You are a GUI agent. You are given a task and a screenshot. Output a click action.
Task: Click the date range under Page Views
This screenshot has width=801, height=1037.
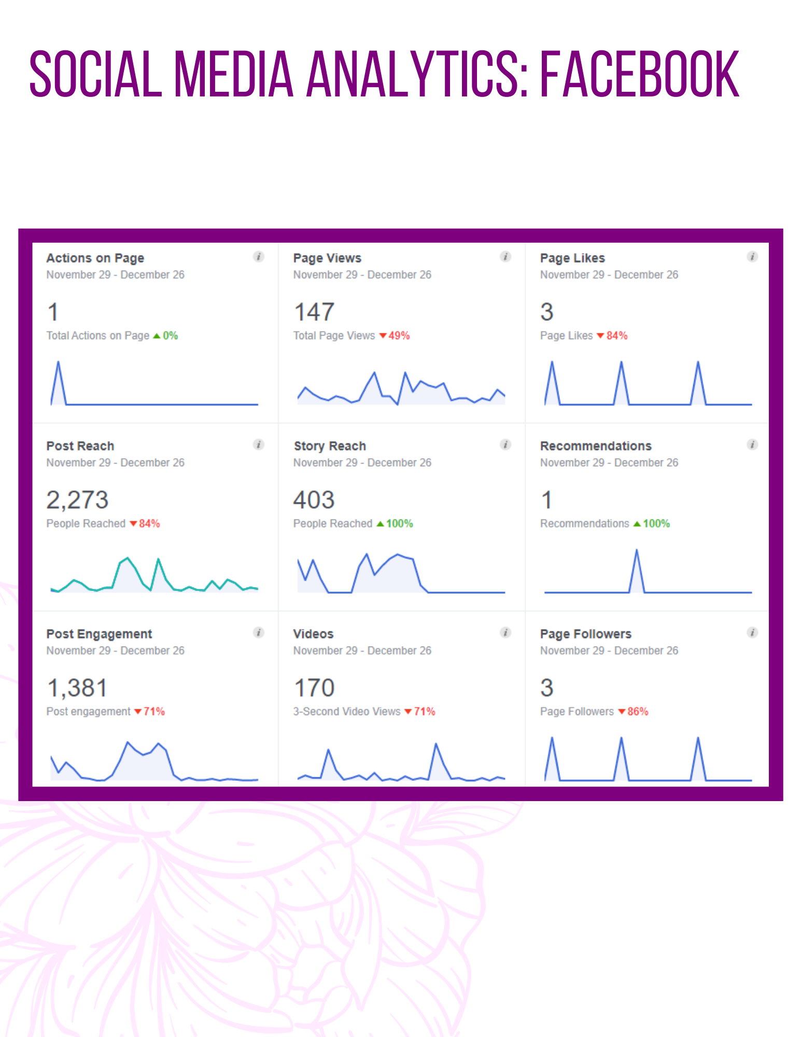[362, 275]
